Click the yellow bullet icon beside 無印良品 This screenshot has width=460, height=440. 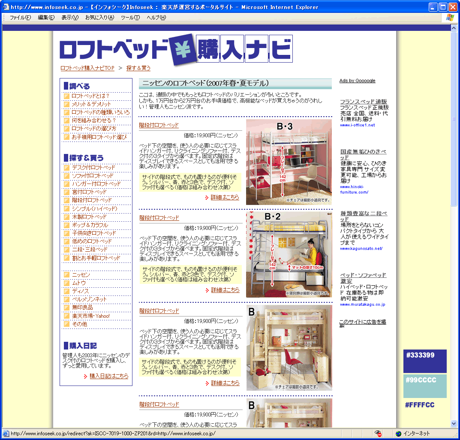coord(66,307)
